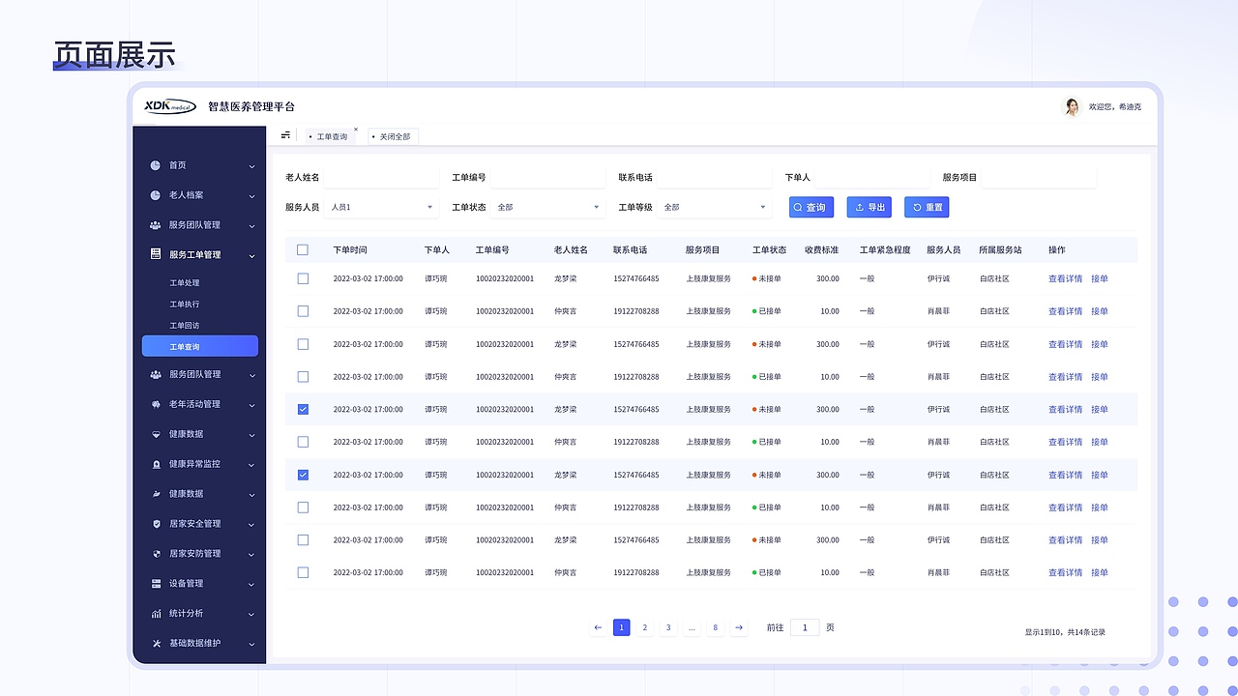Screen dimensions: 1238x696
Task: Click the pagination ellipsis button
Action: tap(693, 627)
